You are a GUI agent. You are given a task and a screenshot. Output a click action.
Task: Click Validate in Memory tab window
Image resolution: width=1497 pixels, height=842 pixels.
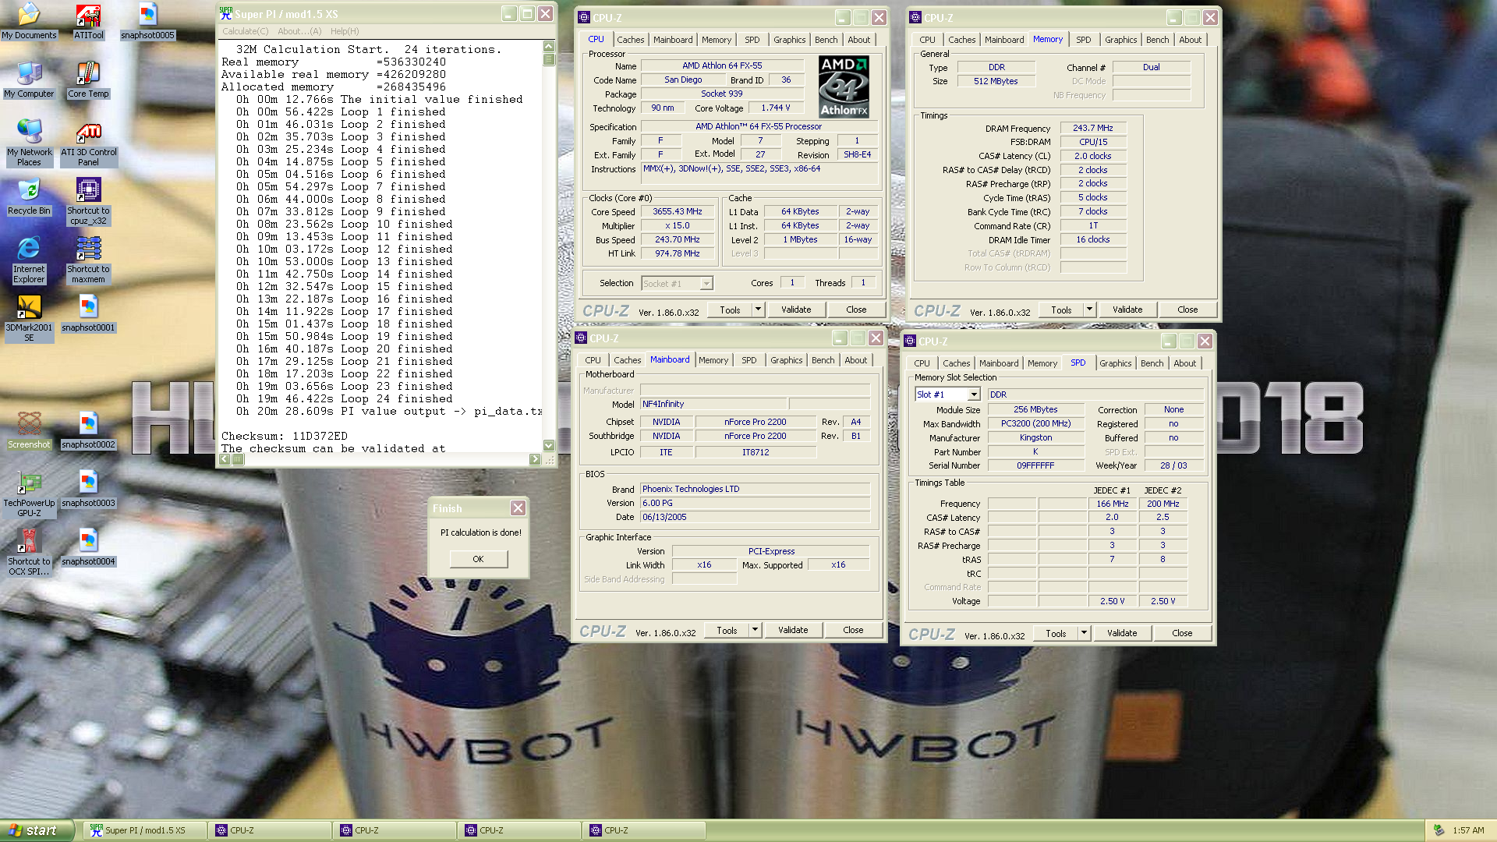1127,310
